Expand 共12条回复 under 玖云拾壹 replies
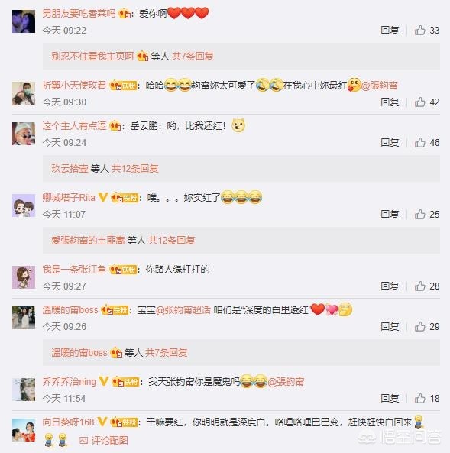450x453 pixels. [135, 168]
